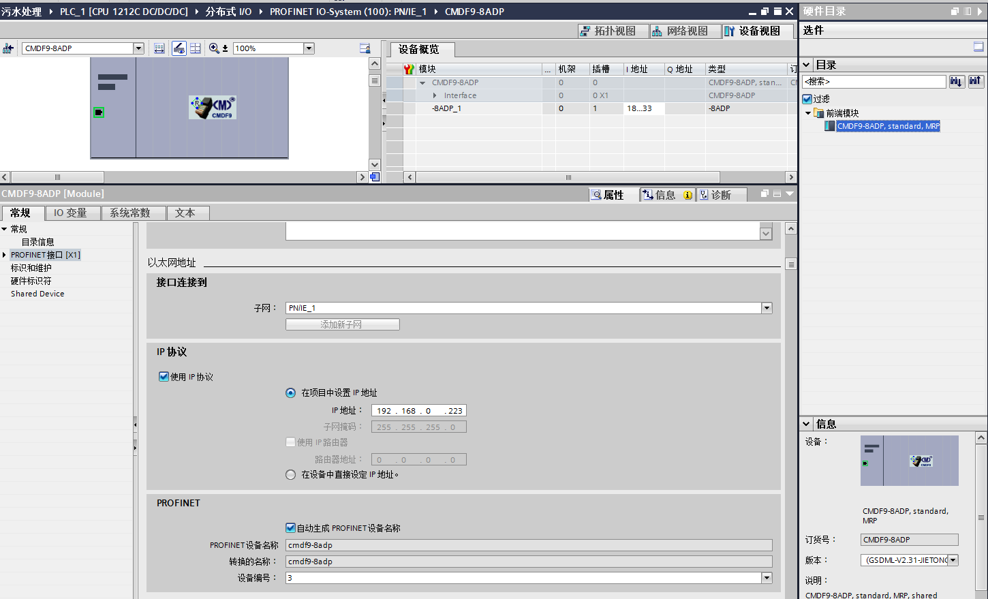Open the 子网 PN/IE_1 dropdown

(x=767, y=308)
